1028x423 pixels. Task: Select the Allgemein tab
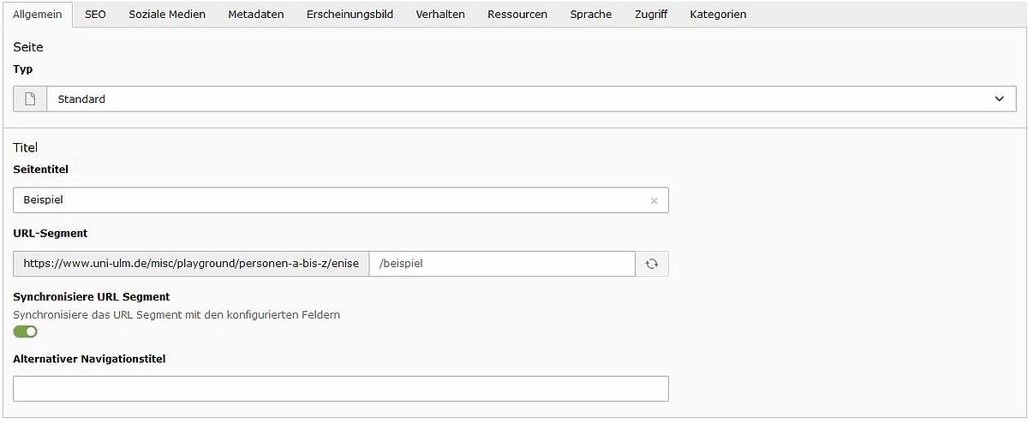click(x=37, y=15)
